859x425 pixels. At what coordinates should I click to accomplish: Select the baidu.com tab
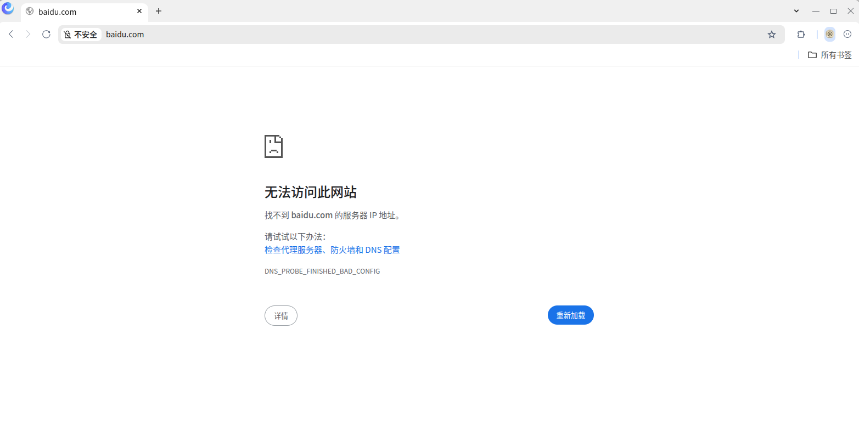click(85, 12)
